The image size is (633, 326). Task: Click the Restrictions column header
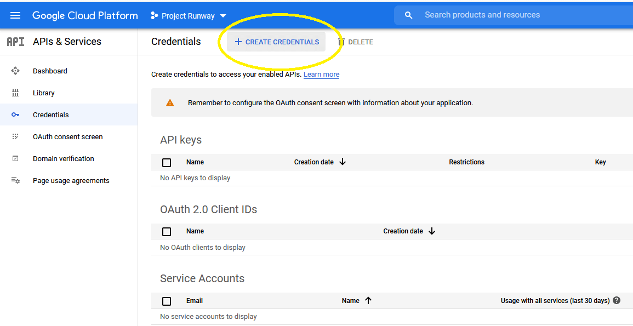(x=467, y=162)
